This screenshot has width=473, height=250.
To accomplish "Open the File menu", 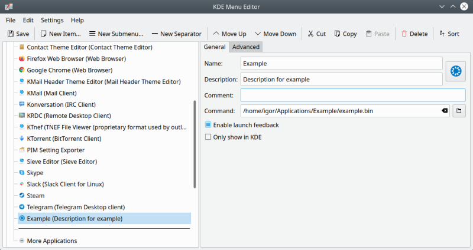I will pos(11,20).
